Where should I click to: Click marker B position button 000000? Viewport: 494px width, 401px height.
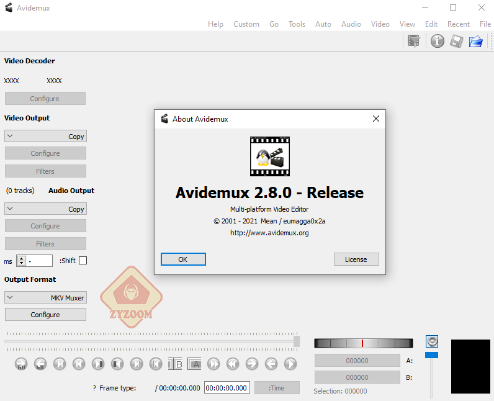point(357,377)
